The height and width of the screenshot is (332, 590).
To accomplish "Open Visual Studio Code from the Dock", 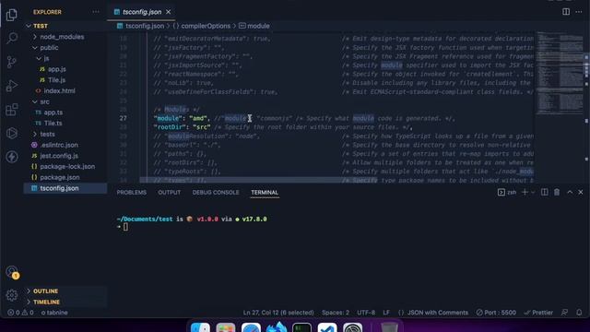I will click(x=327, y=327).
